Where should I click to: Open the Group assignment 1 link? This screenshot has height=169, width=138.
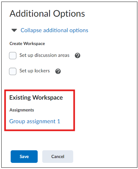click(35, 121)
